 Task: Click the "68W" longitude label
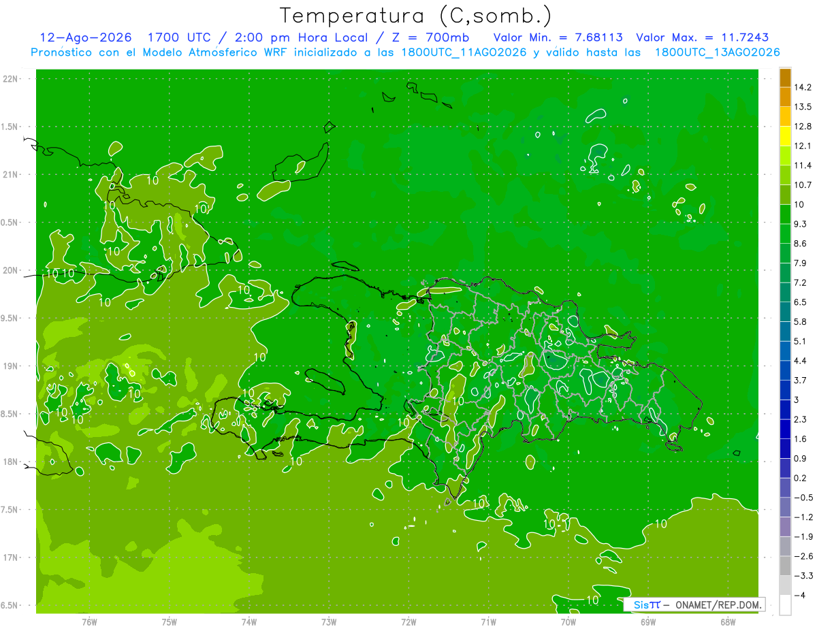pyautogui.click(x=728, y=621)
